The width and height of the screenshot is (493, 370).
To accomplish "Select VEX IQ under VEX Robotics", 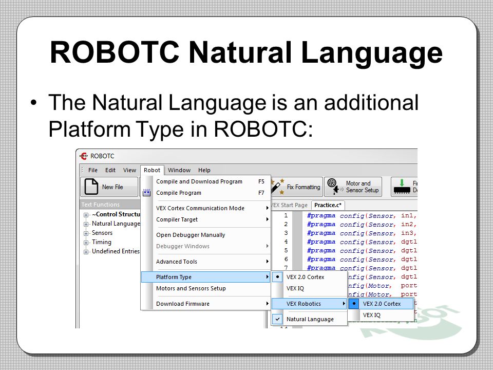I will (382, 315).
